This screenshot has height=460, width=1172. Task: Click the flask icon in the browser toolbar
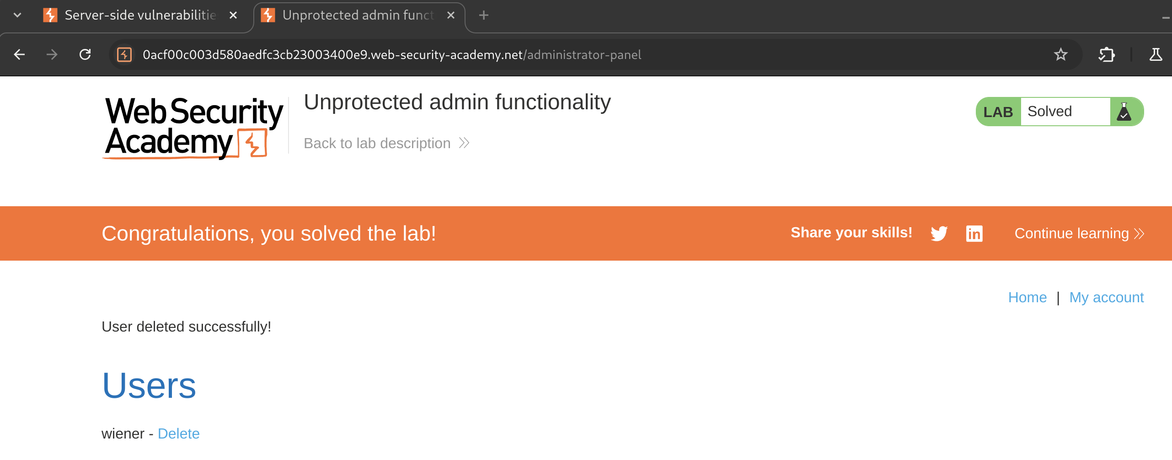[x=1156, y=55]
